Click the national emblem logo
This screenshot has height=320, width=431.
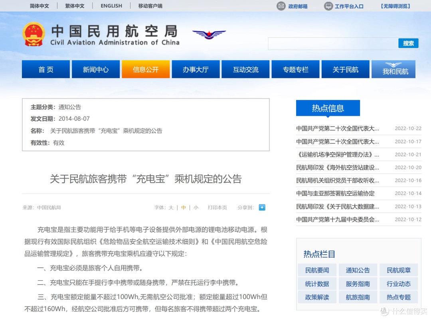pyautogui.click(x=34, y=34)
